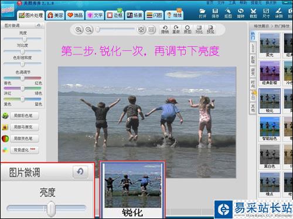Click the zoom level slider
The image size is (293, 219).
(115, 29)
